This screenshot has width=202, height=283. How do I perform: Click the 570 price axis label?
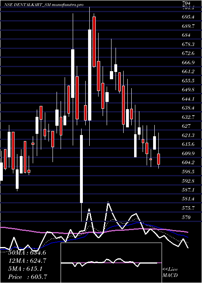click(186, 217)
